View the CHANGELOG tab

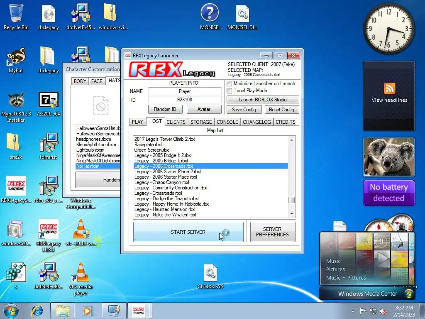point(257,122)
